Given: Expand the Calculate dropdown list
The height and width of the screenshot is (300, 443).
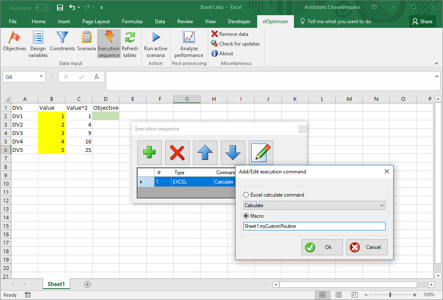Looking at the screenshot, I should (382, 205).
